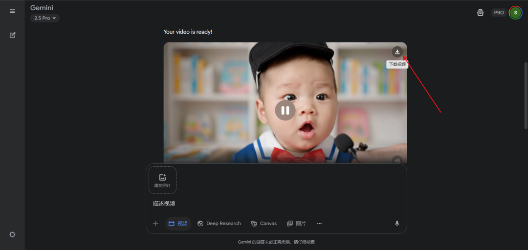Click the download video icon
This screenshot has width=528, height=250.
point(397,52)
